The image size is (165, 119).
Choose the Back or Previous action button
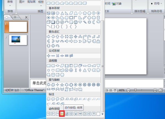(49, 113)
